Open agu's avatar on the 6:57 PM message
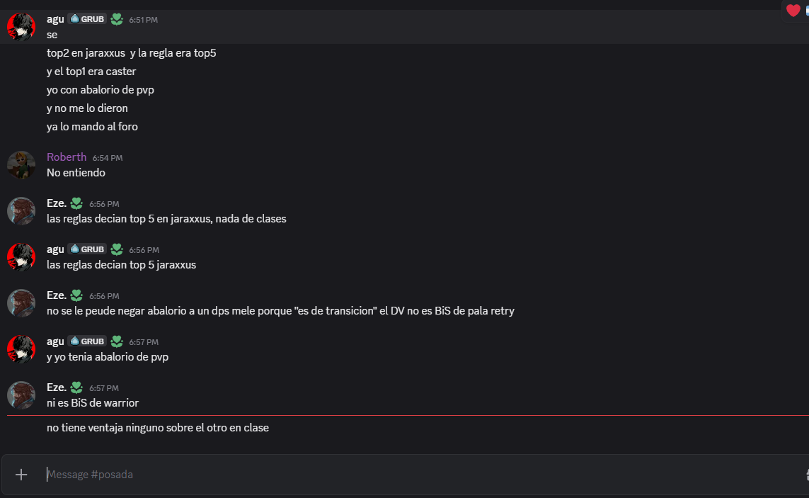The height and width of the screenshot is (498, 809). pyautogui.click(x=21, y=349)
